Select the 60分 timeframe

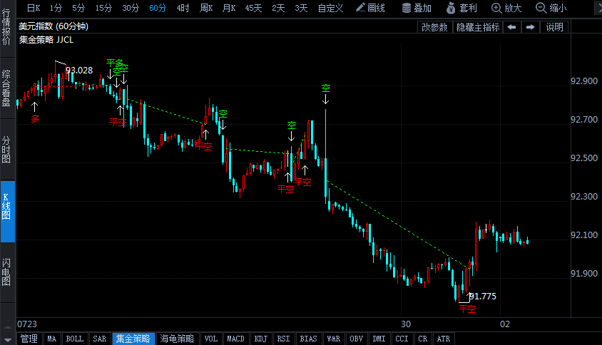158,8
